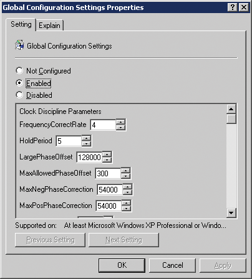This screenshot has width=252, height=279.
Task: Decrease MaxAllowedPhaseOffset with the down spinner
Action: 125,176
